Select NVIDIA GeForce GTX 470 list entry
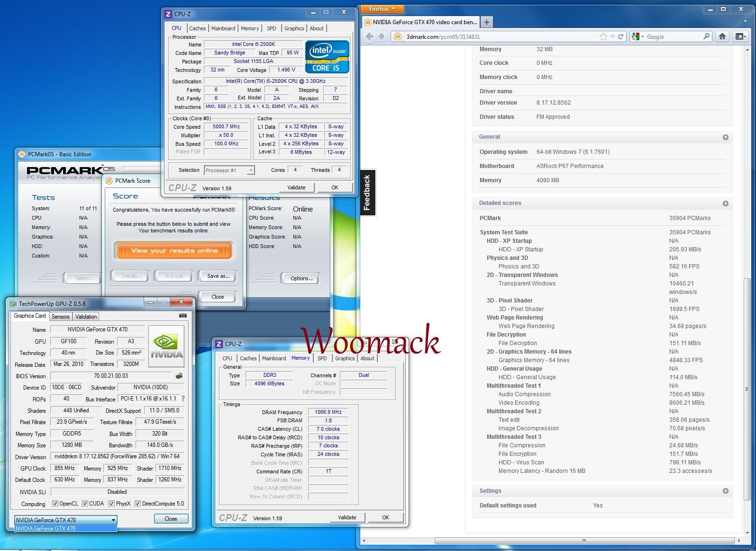This screenshot has width=756, height=551. 65,529
